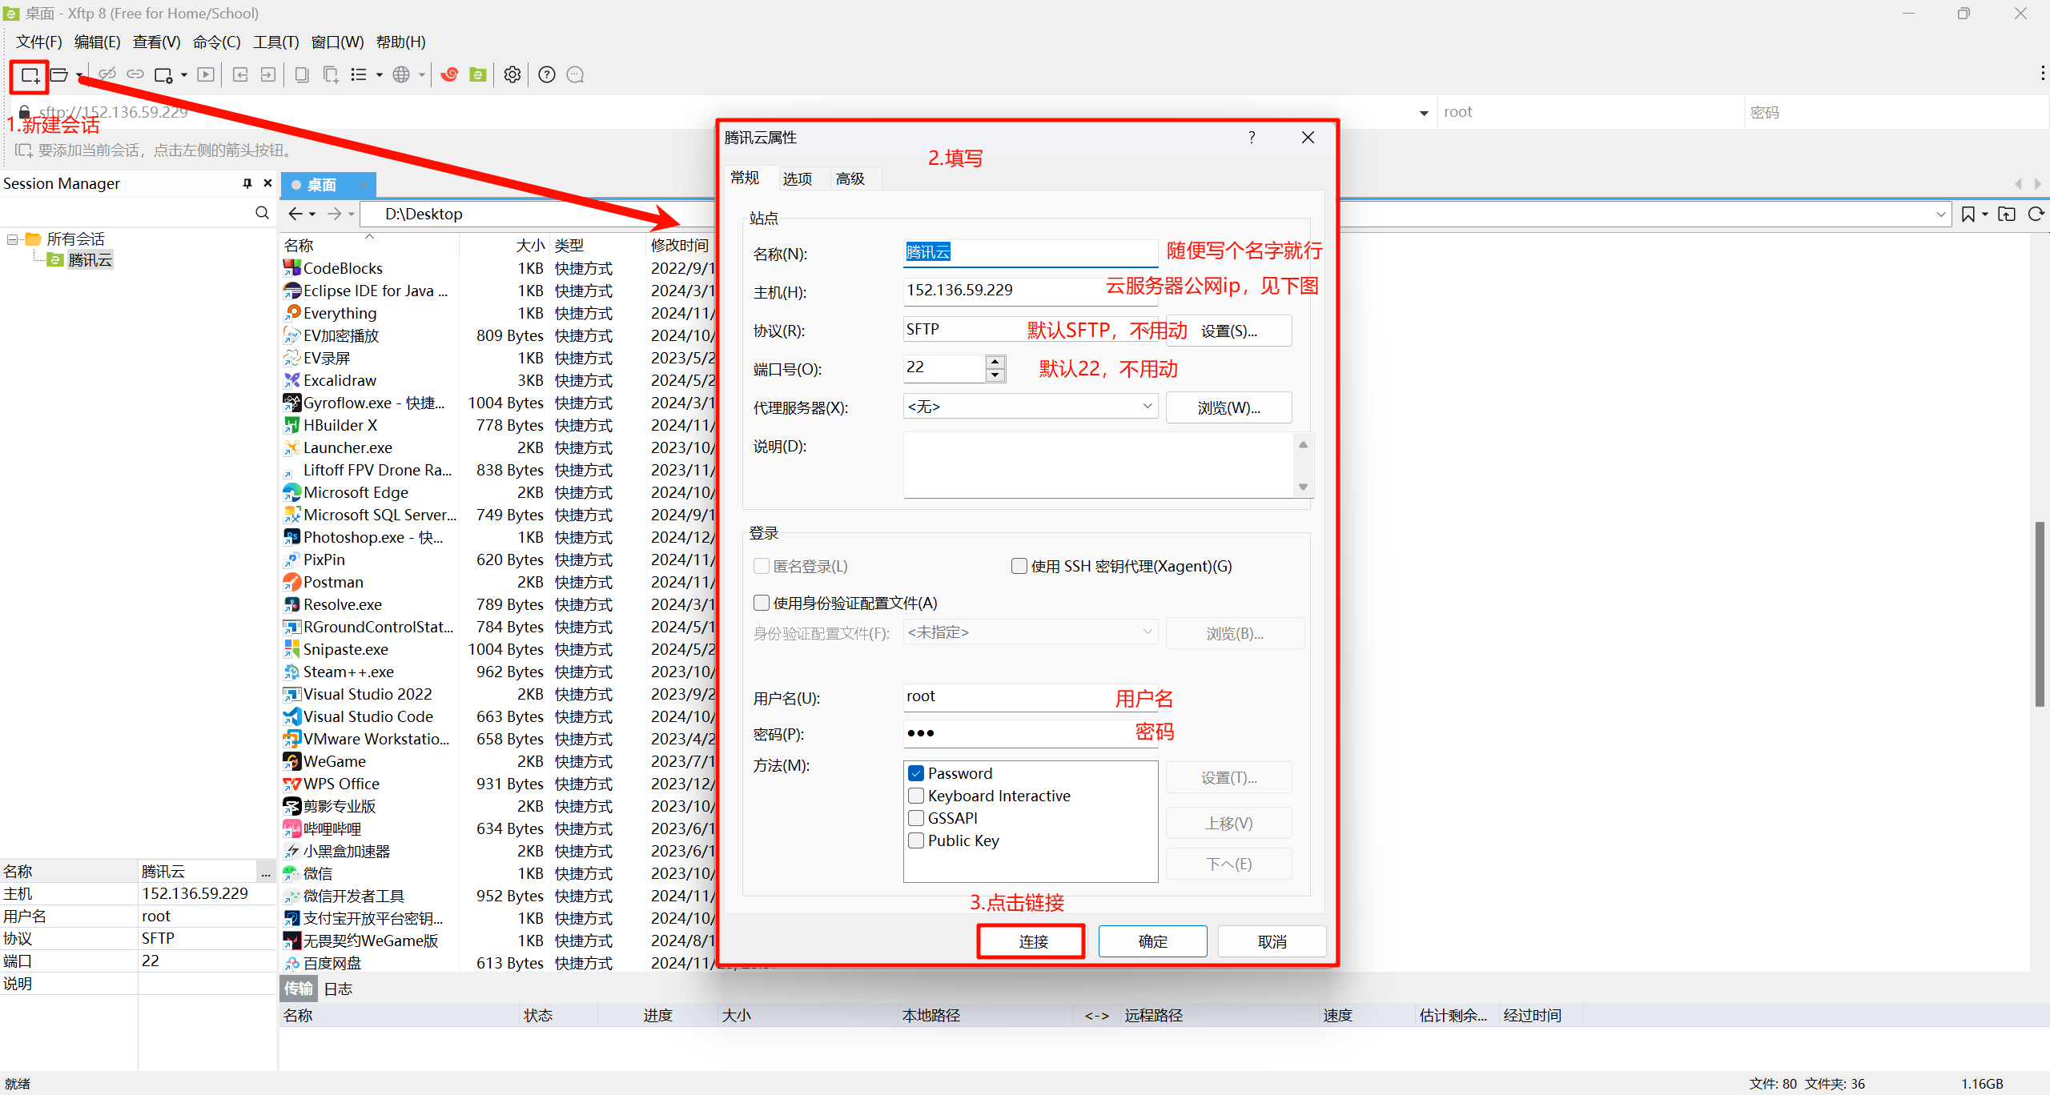Check the Public Key method option

click(917, 840)
